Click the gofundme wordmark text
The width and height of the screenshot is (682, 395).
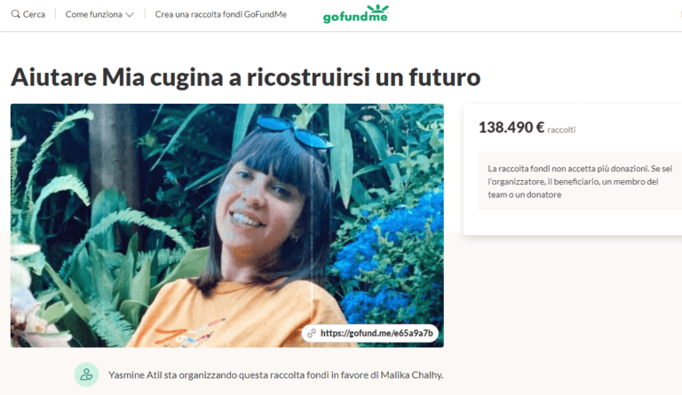coord(355,17)
